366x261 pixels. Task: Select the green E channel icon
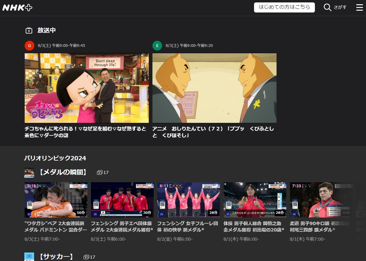pyautogui.click(x=157, y=46)
